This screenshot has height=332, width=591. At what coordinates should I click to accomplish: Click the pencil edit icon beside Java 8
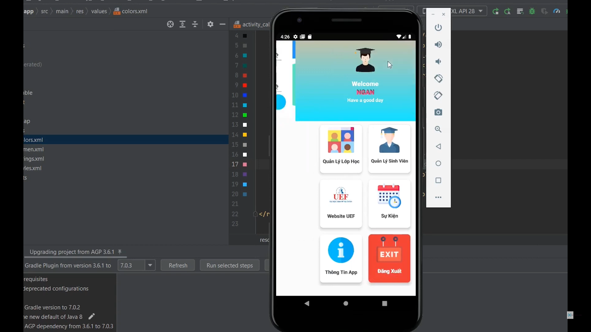point(91,316)
